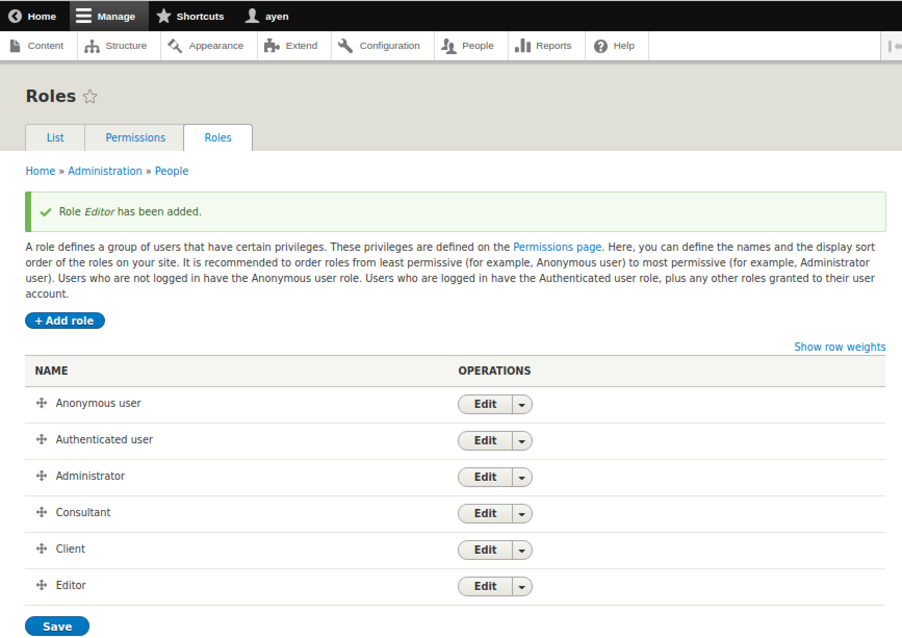
Task: Expand operations dropdown for Anonymous user
Action: (x=522, y=405)
